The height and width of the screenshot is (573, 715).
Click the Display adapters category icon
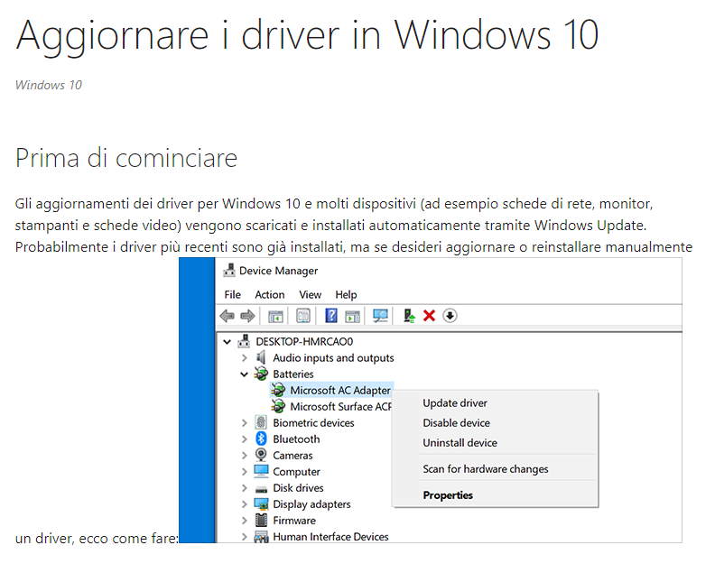[261, 504]
